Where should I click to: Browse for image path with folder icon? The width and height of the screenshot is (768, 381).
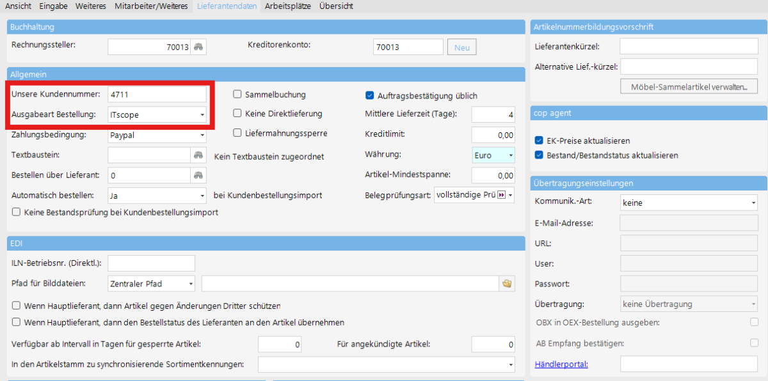tap(508, 283)
